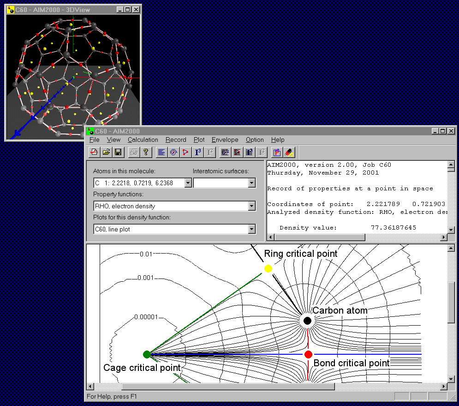Expand the Plots for this density function dropdown
459x406 pixels.
tap(252, 229)
